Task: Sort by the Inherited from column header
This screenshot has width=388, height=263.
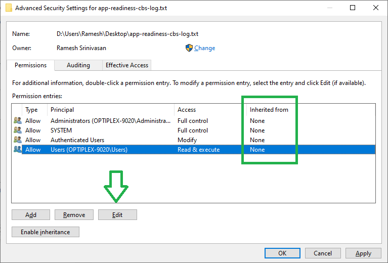Action: (269, 110)
